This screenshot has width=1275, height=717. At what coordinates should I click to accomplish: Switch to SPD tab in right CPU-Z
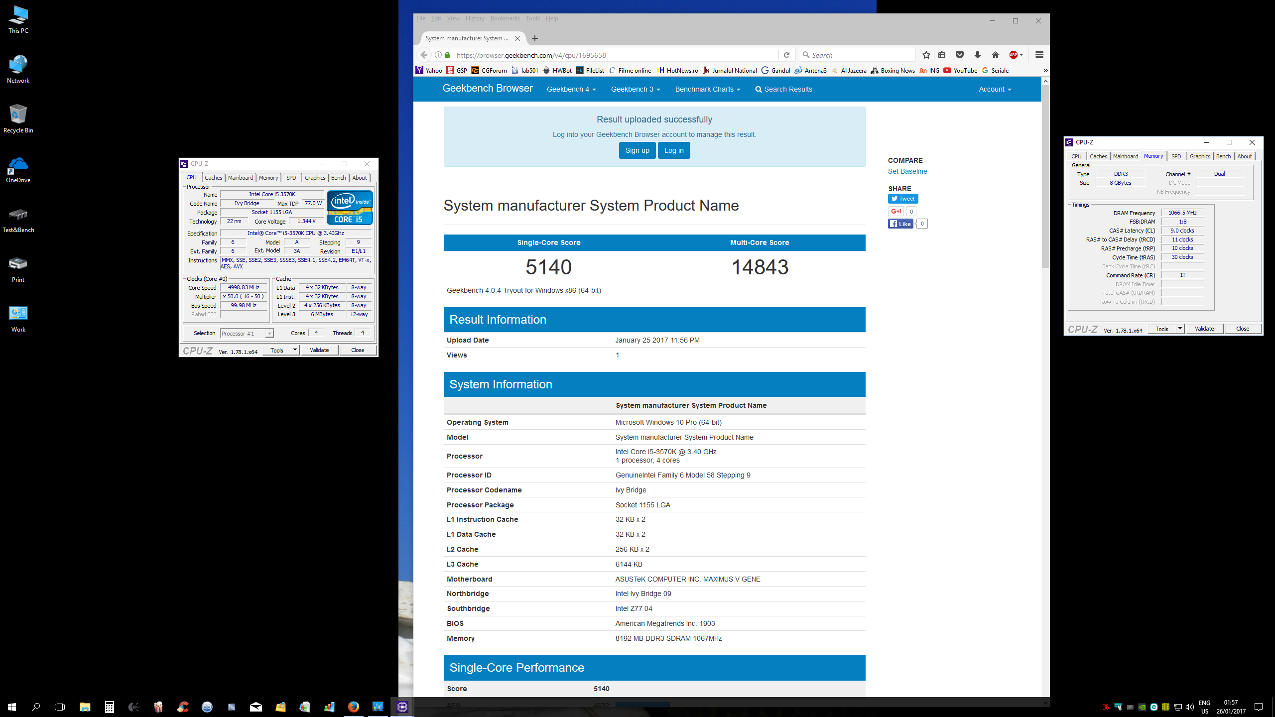(x=1176, y=156)
